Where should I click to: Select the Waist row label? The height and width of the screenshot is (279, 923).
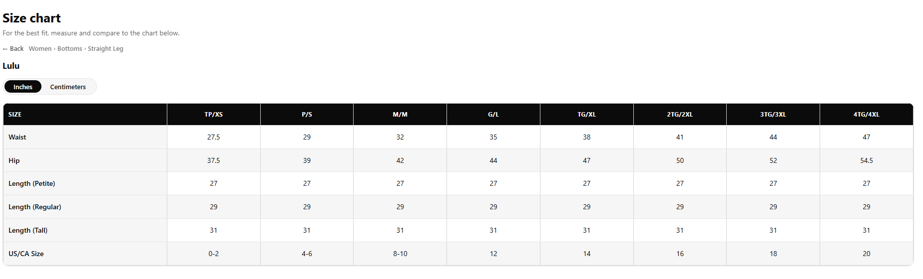[17, 137]
